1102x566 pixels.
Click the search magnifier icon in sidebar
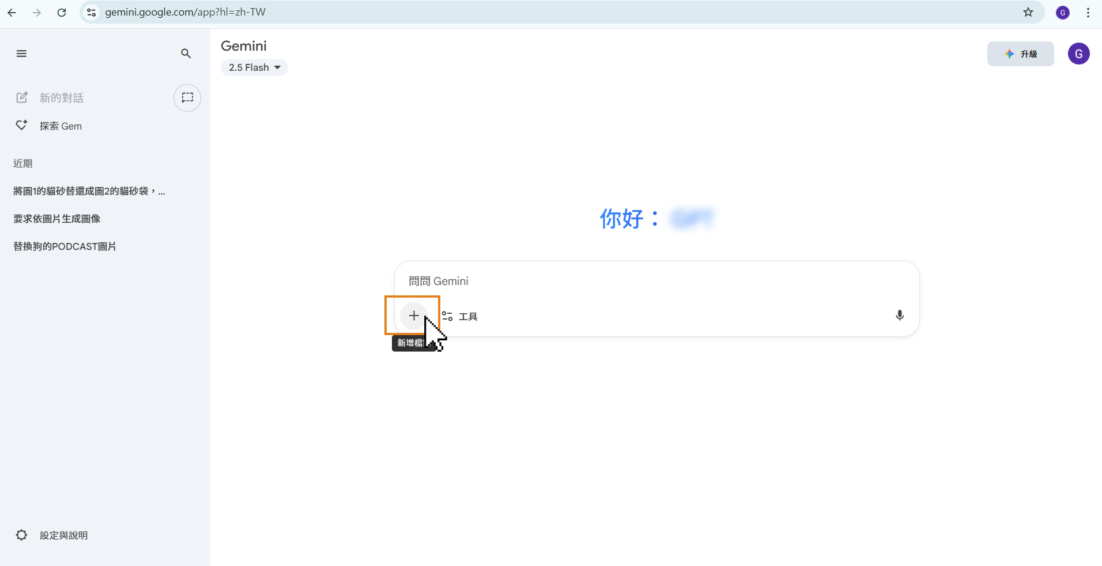(186, 54)
